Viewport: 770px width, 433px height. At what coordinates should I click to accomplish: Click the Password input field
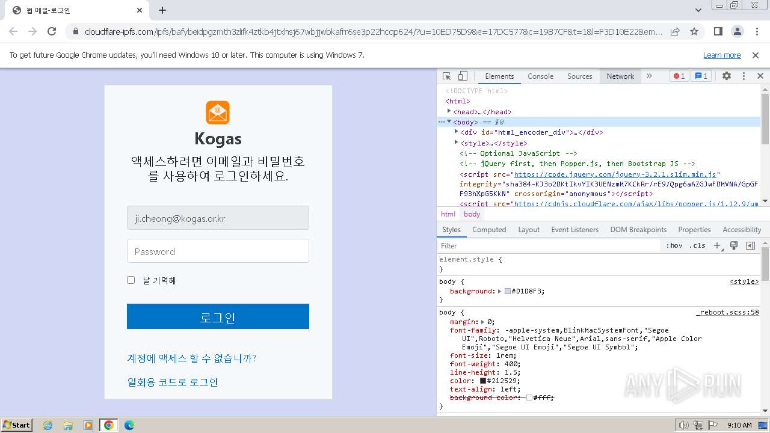(218, 251)
